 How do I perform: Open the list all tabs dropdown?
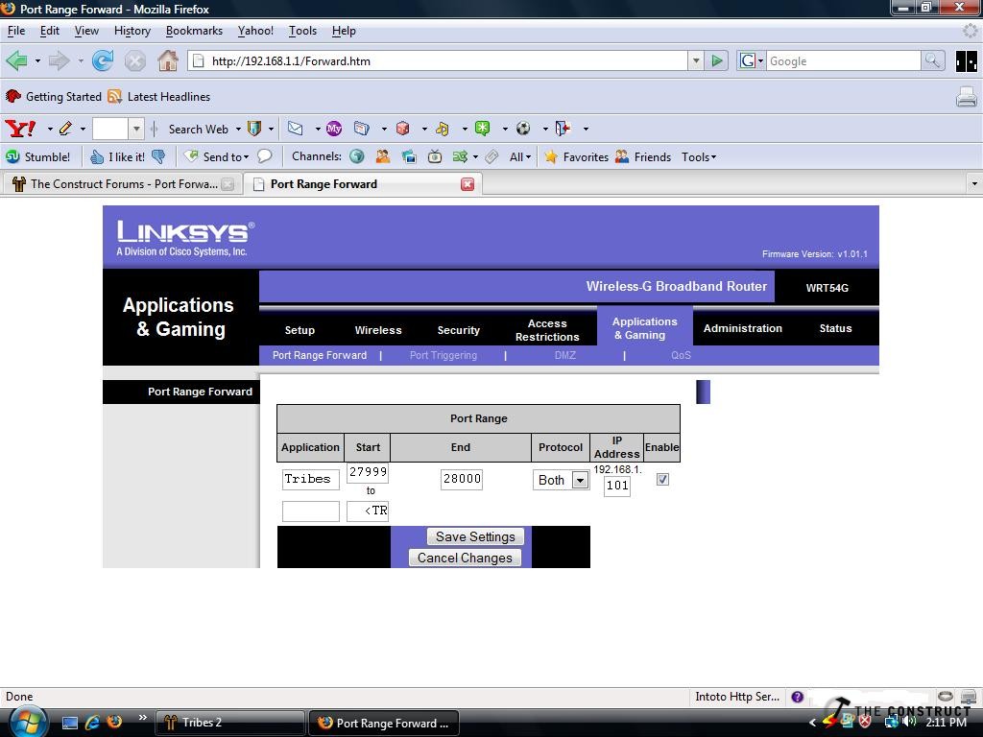coord(973,184)
